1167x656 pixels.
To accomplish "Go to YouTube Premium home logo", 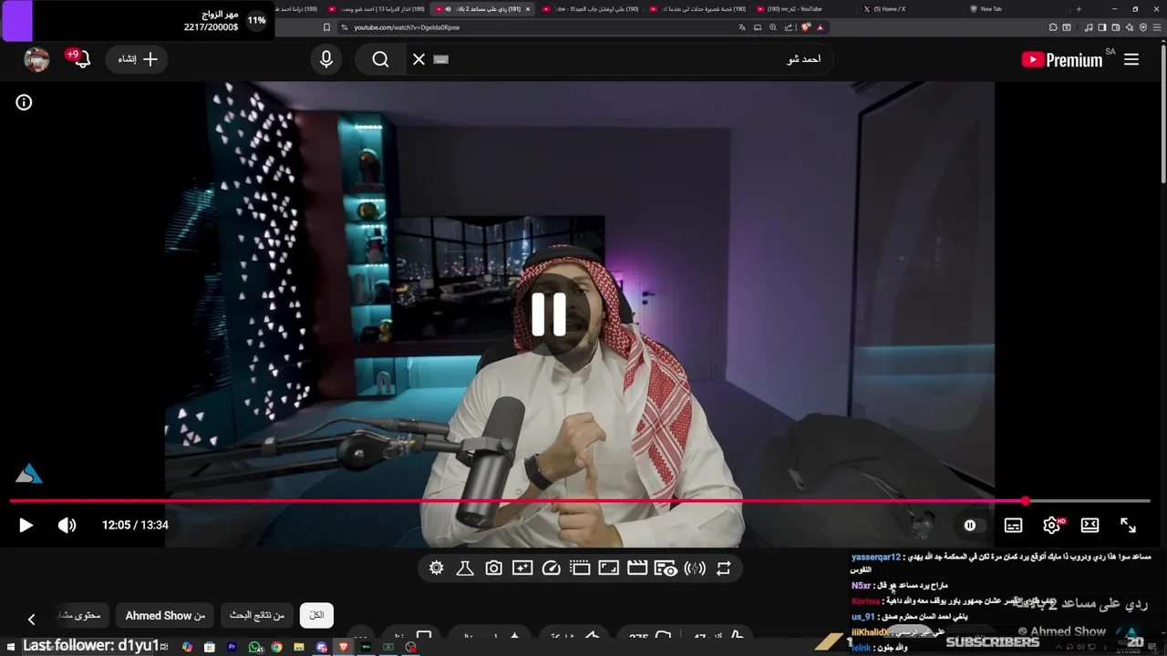I will [1063, 59].
